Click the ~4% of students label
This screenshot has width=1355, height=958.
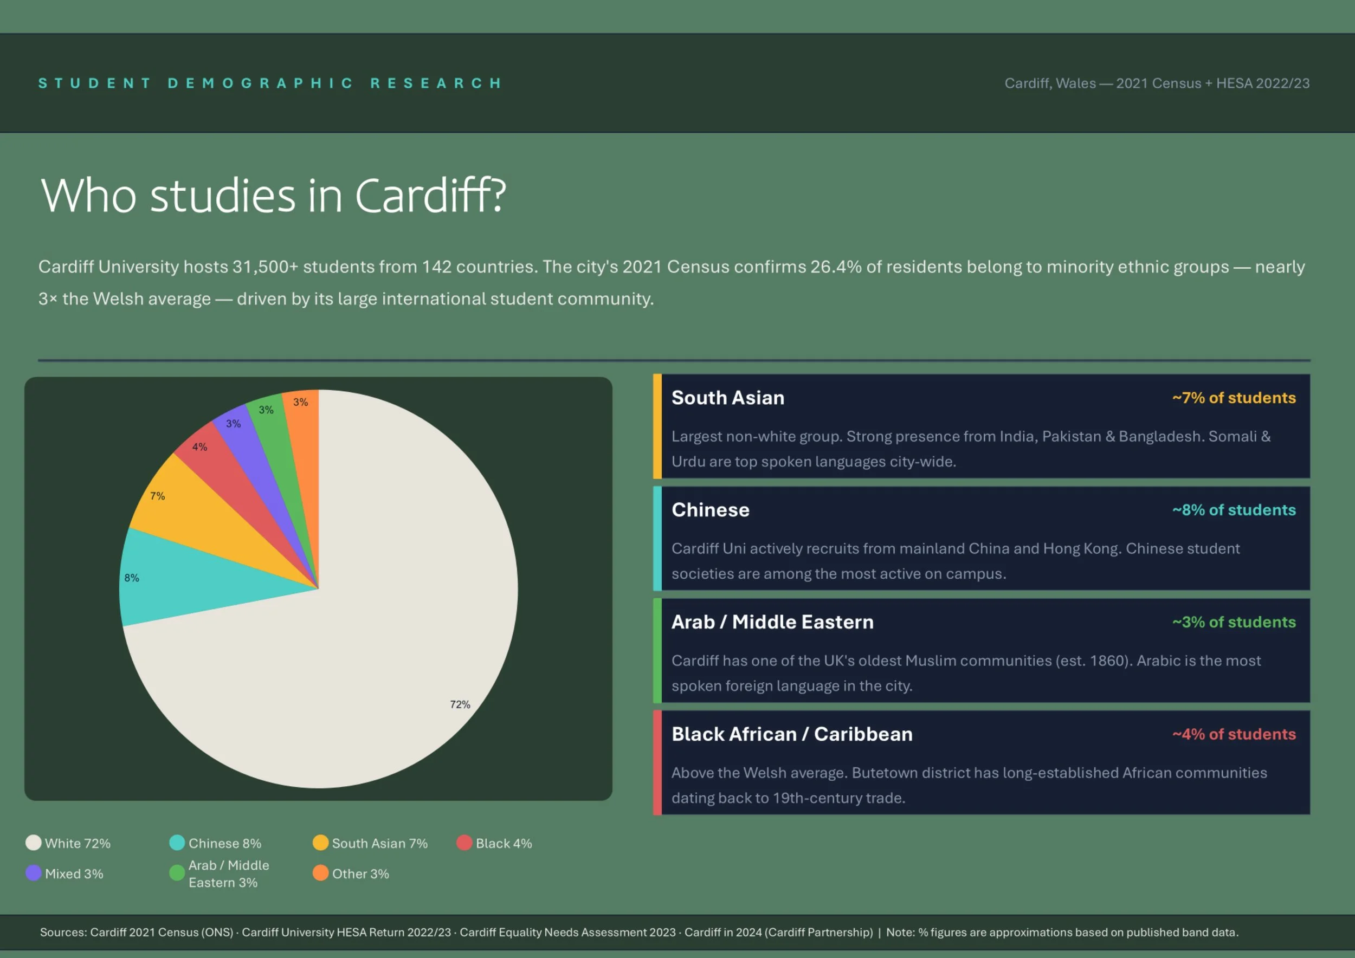tap(1234, 734)
